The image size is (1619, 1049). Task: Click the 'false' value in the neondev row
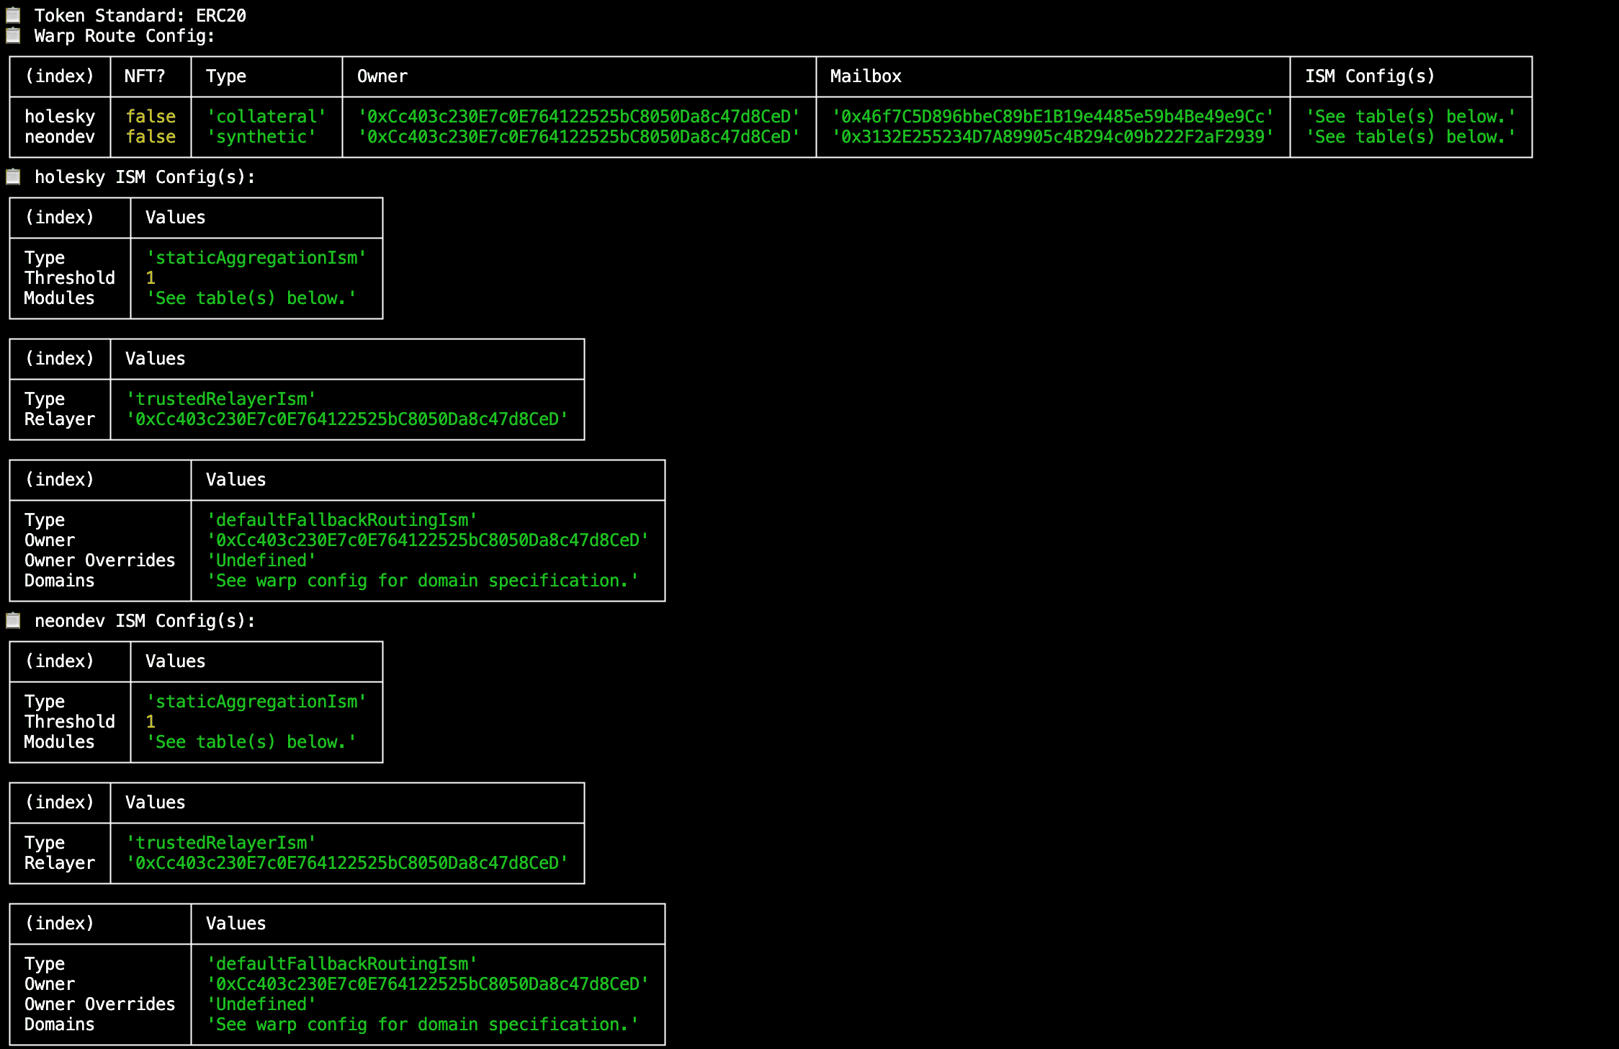click(151, 137)
